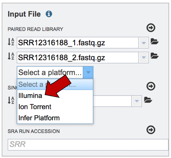Screen dimensions: 171x158
Task: Click the SRR accession input field
Action: [88, 145]
